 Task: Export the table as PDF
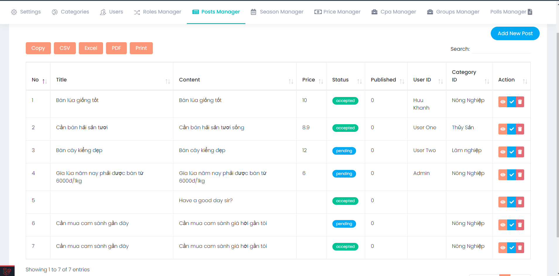tap(116, 48)
